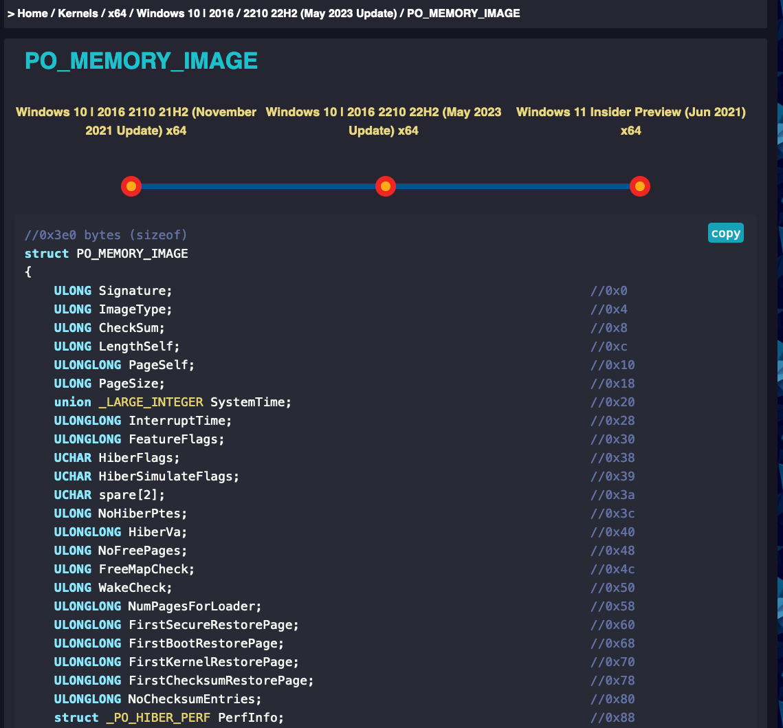The image size is (783, 728).
Task: Click the //0x10 offset comment
Action: [x=613, y=365]
